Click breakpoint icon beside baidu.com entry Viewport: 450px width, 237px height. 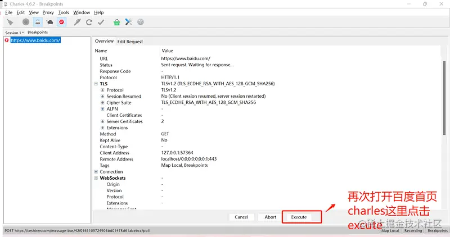(x=7, y=40)
